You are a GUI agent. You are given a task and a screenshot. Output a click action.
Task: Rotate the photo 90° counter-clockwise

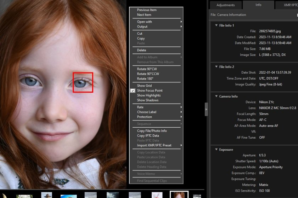[x=148, y=74]
